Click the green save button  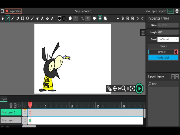(170, 11)
